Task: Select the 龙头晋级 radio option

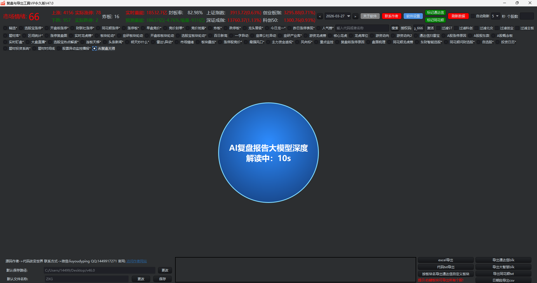Action: pos(245,28)
